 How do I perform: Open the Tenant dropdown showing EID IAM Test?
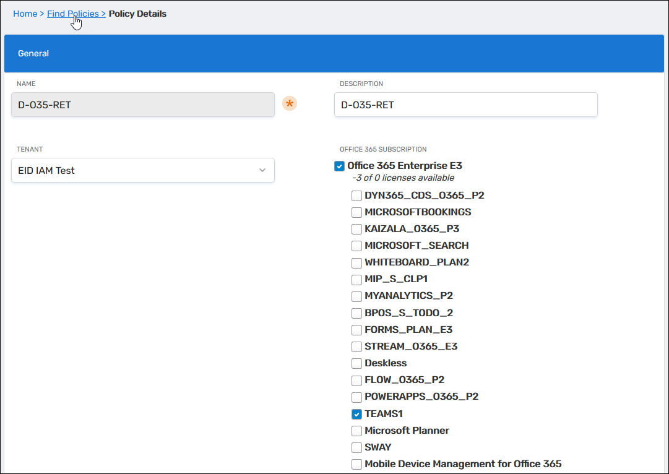point(143,170)
